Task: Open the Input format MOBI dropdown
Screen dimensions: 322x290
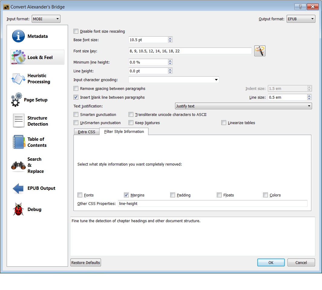Action: click(x=46, y=19)
